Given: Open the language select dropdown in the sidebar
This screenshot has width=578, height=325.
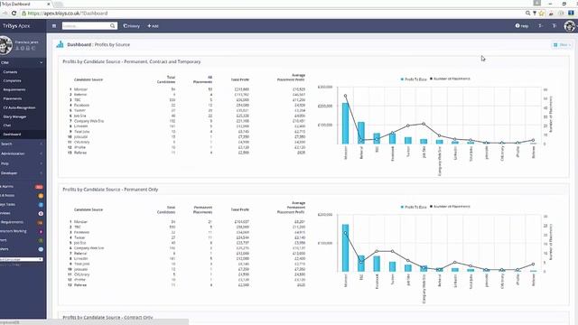Looking at the screenshot, I should [22, 259].
